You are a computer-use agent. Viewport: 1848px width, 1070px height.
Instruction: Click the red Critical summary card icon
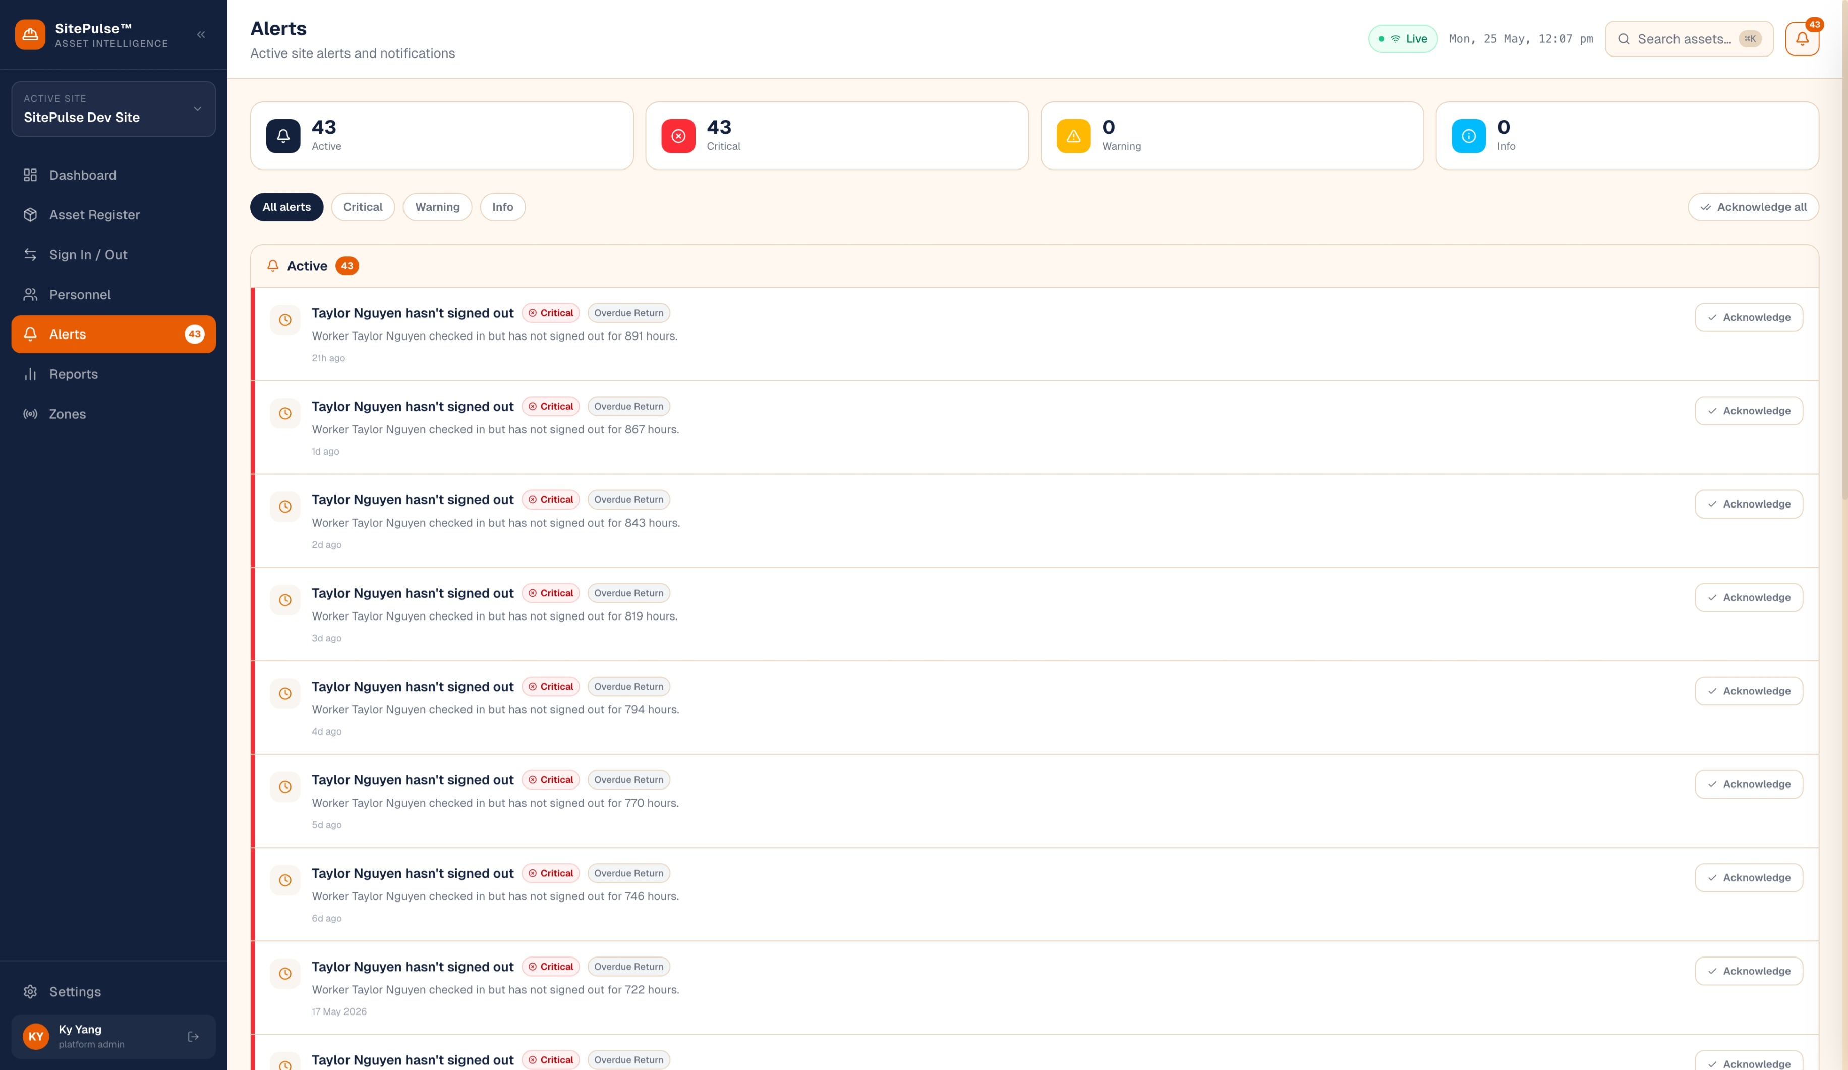click(678, 136)
